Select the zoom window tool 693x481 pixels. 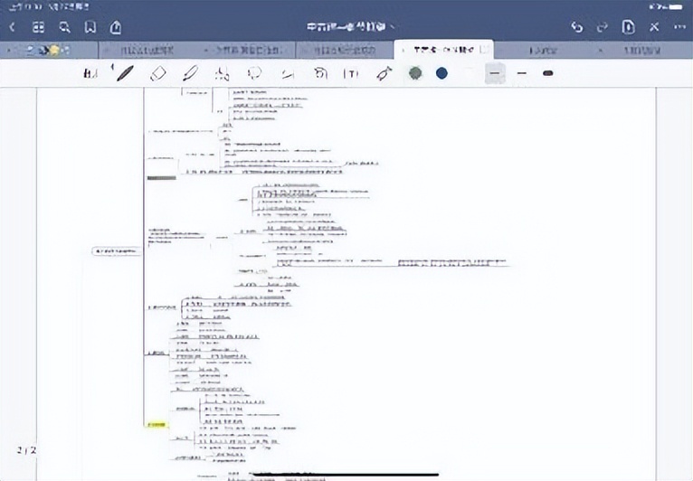point(90,74)
